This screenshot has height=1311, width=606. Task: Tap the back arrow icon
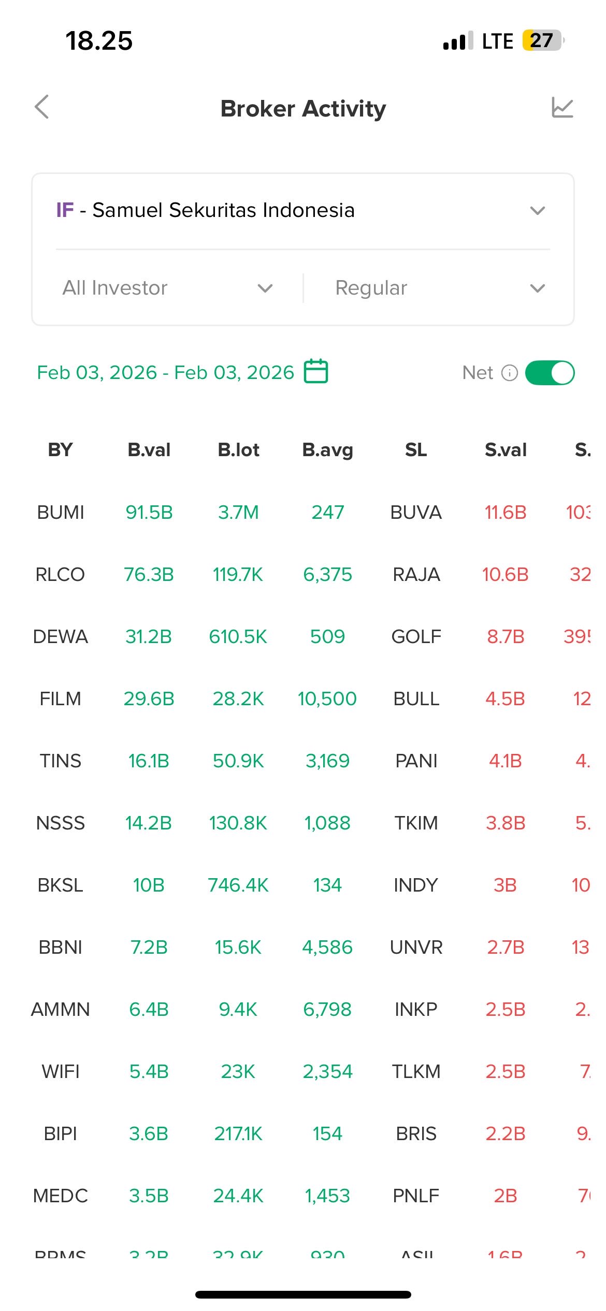tap(42, 107)
